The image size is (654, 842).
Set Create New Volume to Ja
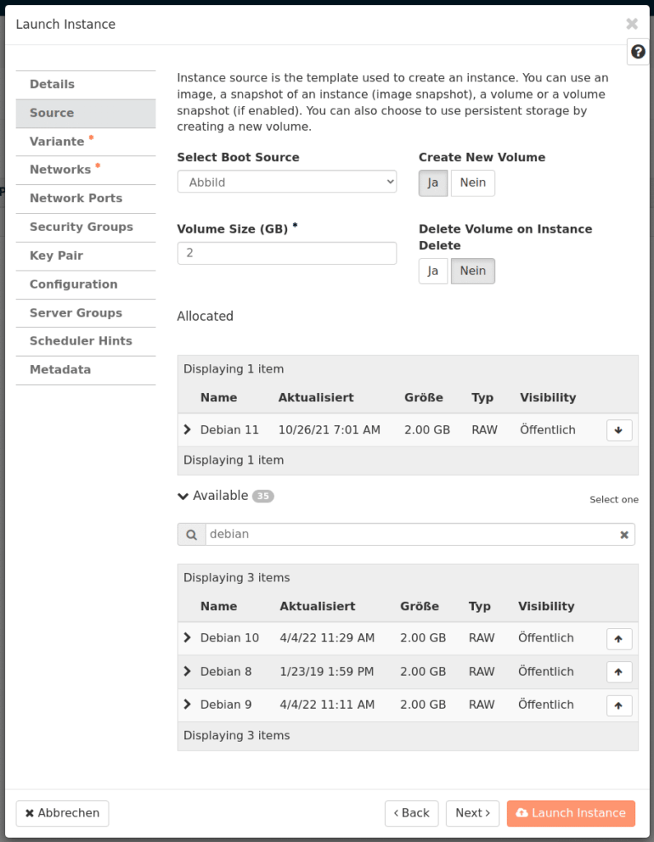pyautogui.click(x=433, y=183)
